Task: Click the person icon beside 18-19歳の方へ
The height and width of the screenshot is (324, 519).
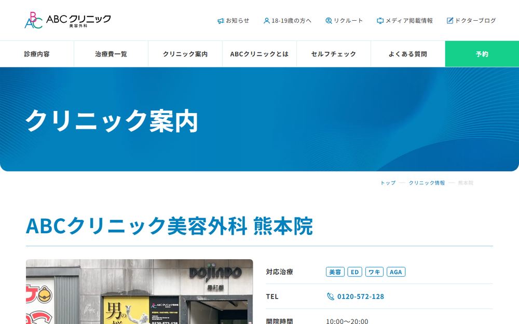Action: point(266,21)
